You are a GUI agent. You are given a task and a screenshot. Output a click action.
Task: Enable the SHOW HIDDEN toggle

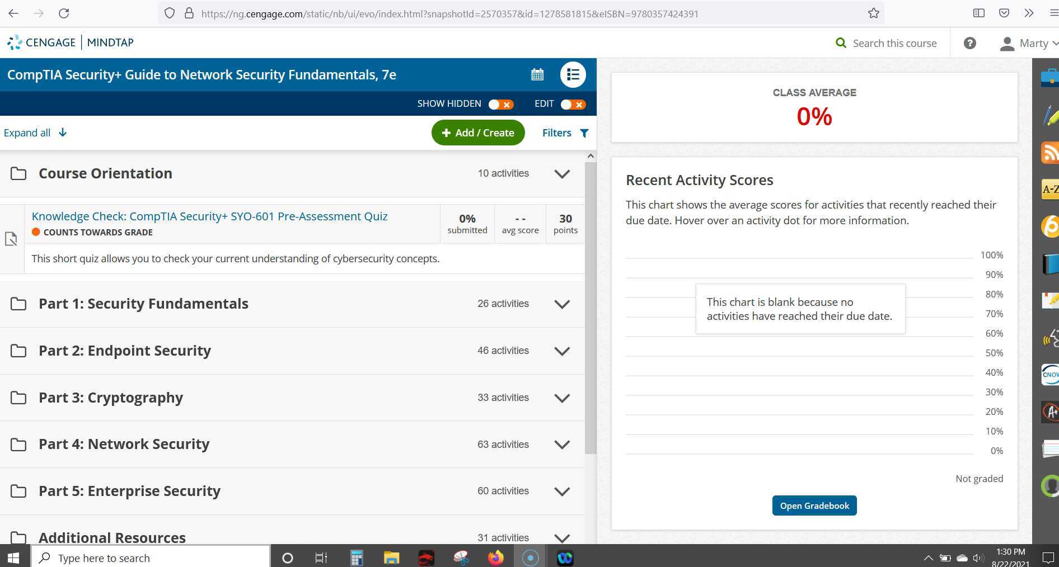[500, 104]
